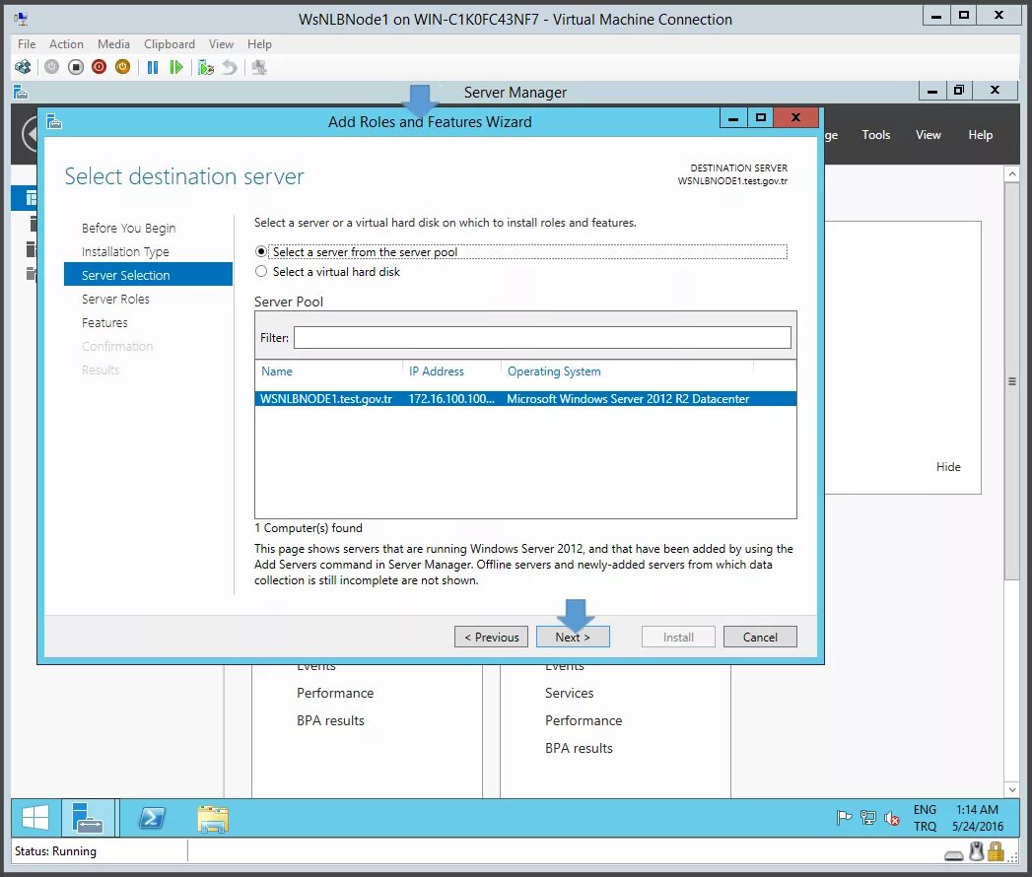This screenshot has width=1032, height=877.
Task: Sort server pool by IP Address column
Action: pos(437,371)
